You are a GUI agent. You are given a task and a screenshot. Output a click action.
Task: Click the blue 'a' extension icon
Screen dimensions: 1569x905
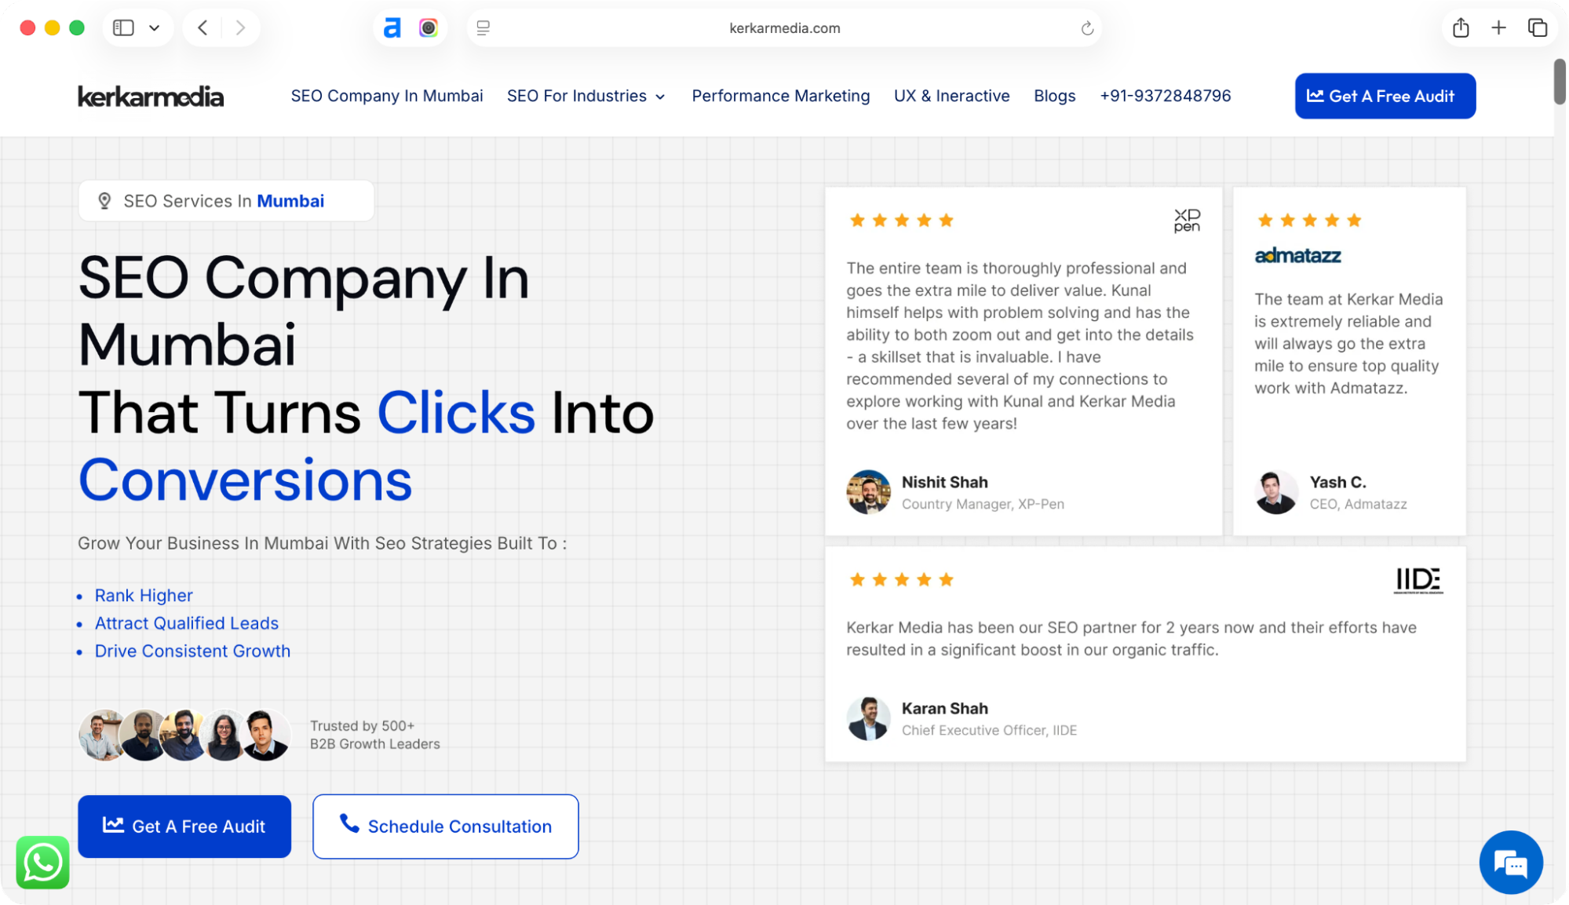(x=392, y=28)
